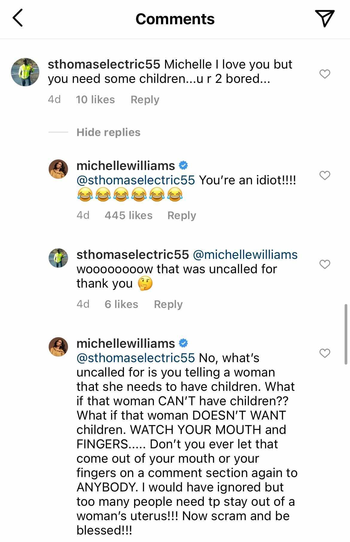Reply to the "You're an idiot" comment
This screenshot has height=542, width=350.
pos(182,215)
